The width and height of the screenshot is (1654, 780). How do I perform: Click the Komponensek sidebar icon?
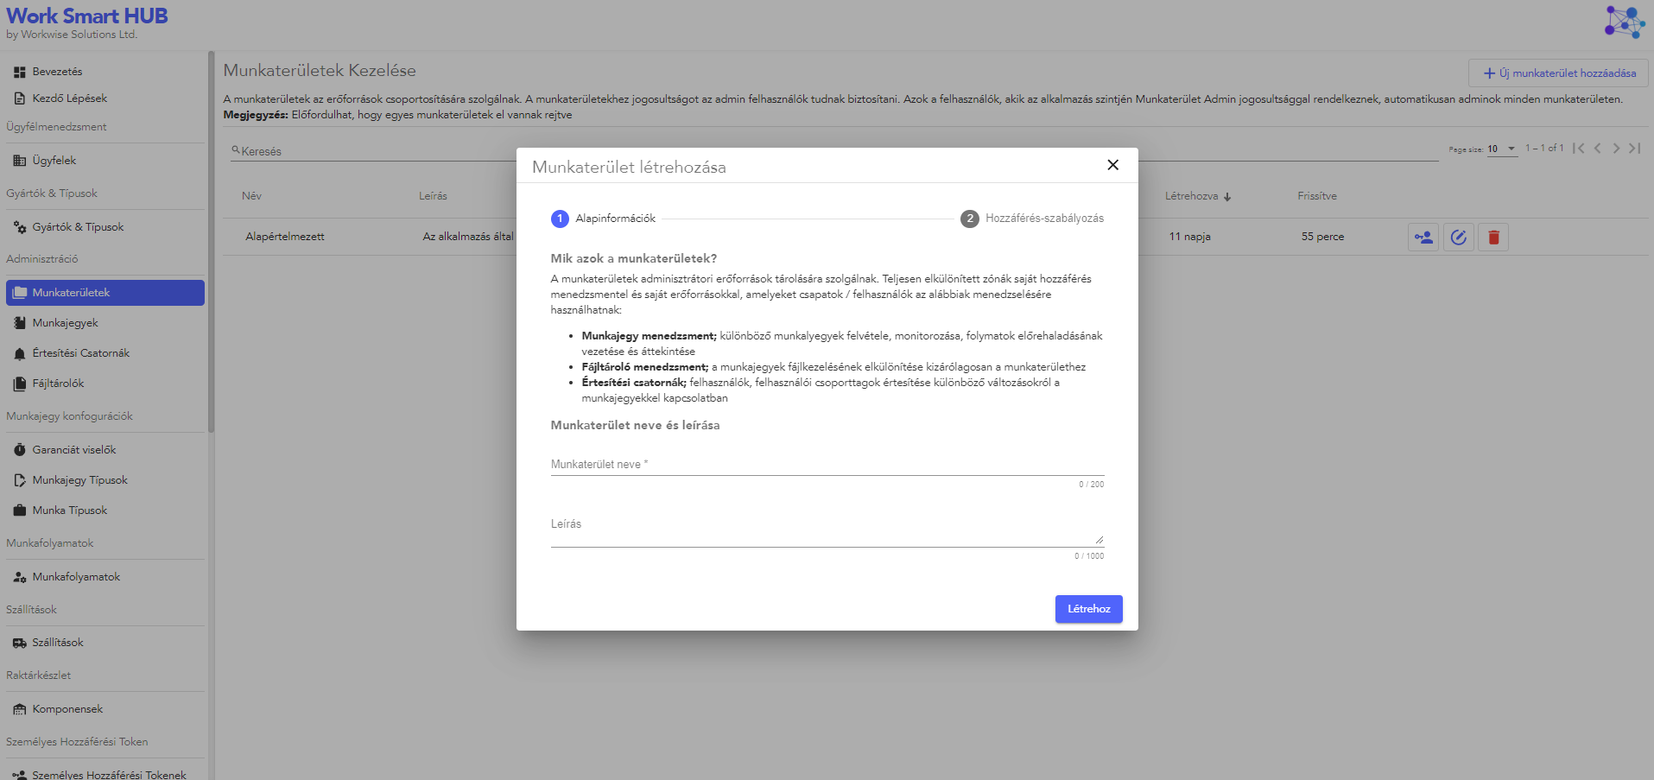(19, 708)
